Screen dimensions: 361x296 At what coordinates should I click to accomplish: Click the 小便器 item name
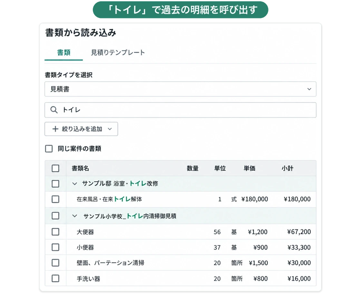(85, 247)
